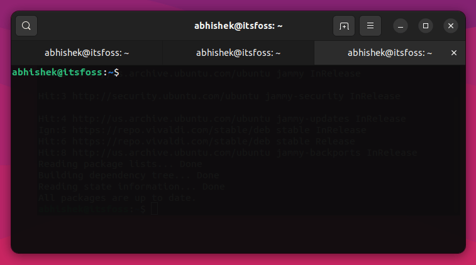Click the blue tilde in the prompt
This screenshot has width=476, height=265.
(110, 73)
